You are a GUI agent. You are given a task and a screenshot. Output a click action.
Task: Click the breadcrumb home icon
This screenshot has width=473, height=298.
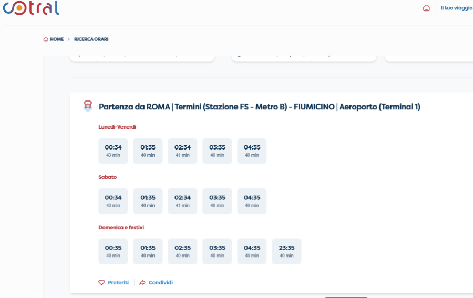tap(46, 39)
